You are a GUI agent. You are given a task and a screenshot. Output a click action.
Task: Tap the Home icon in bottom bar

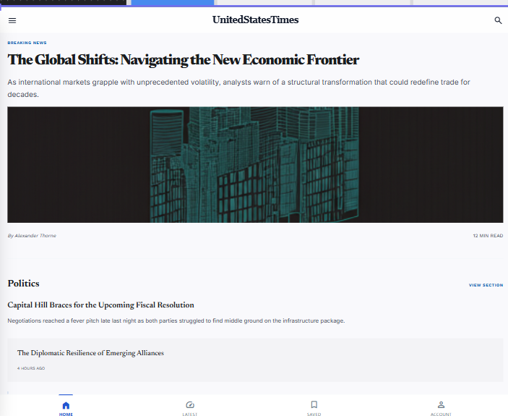click(x=66, y=405)
